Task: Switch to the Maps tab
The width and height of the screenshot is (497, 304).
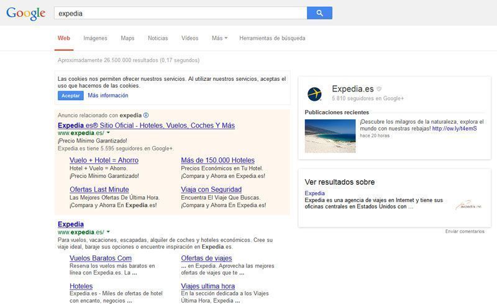Action: tap(127, 38)
